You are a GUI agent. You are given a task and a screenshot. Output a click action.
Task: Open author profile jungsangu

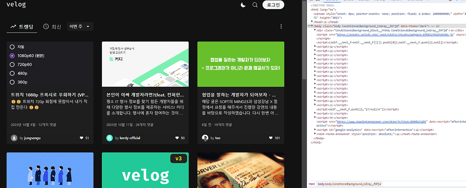click(x=32, y=138)
